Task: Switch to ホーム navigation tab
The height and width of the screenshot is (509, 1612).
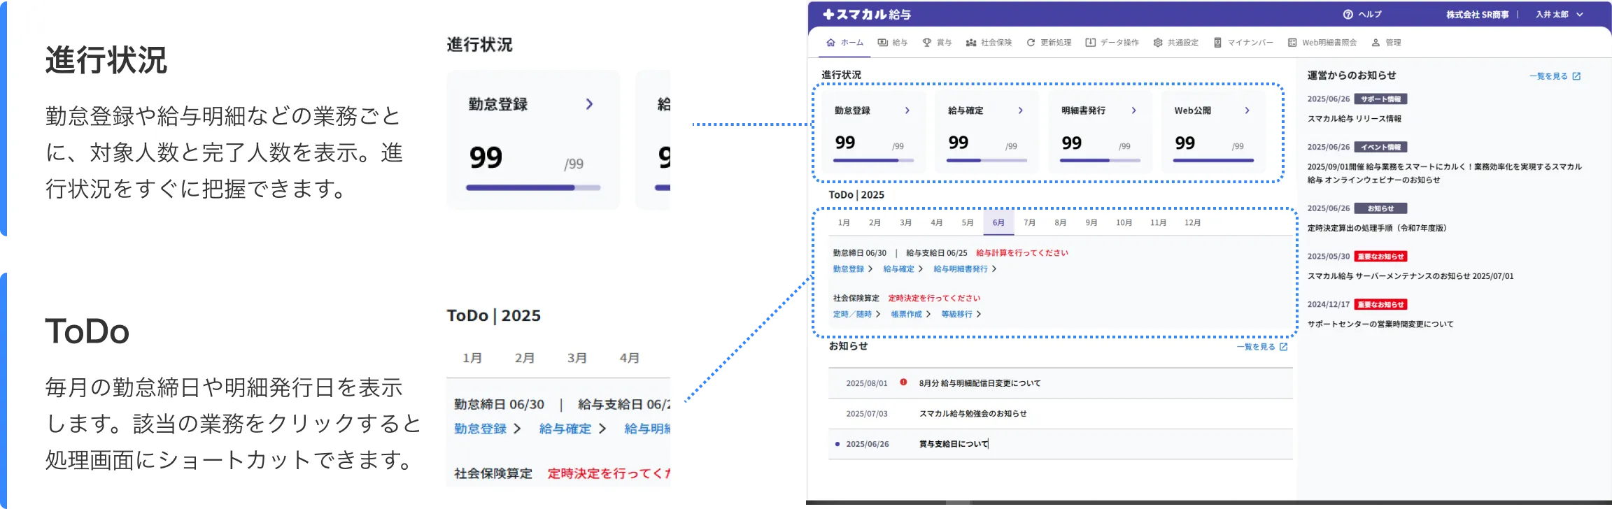Action: (x=844, y=43)
